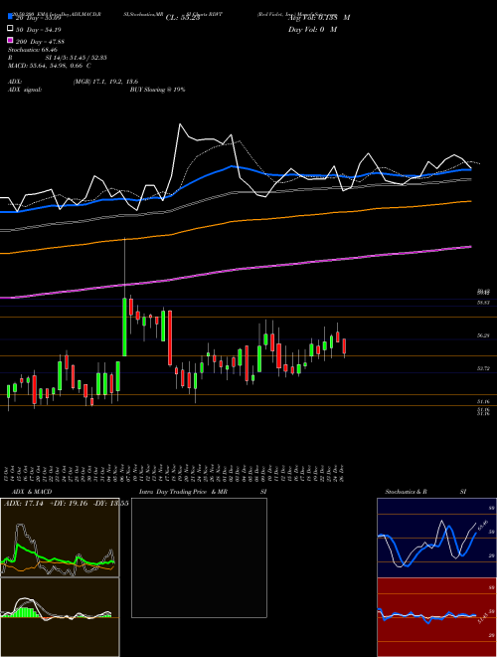This screenshot has height=657, width=497.
Task: Click the 'ADX & MACD' panel title
Action: (32, 492)
